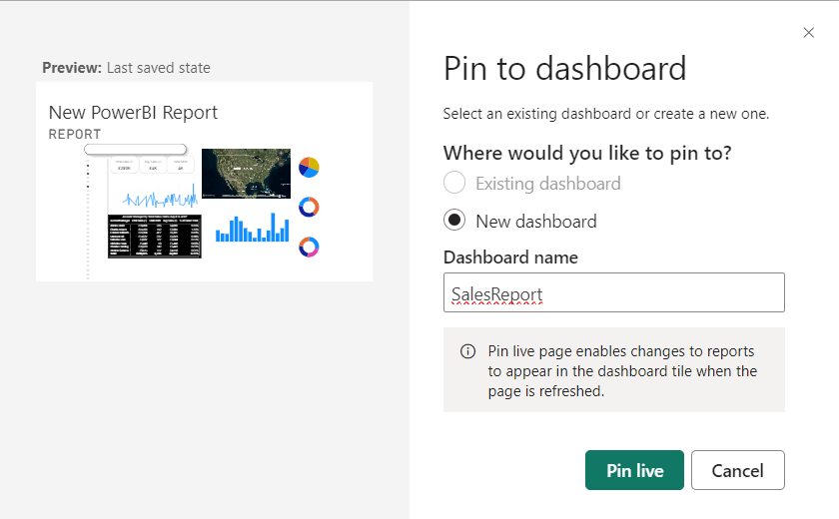Screen dimensions: 839x519
Task: Close the Pin to dashboard dialog
Action: pos(808,33)
